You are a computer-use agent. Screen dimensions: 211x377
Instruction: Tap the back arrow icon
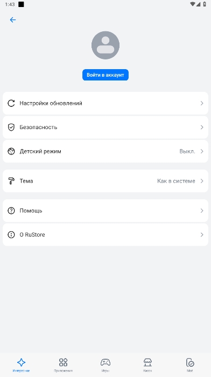click(13, 20)
